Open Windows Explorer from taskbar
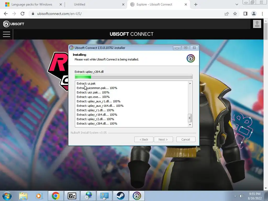 pyautogui.click(x=23, y=196)
